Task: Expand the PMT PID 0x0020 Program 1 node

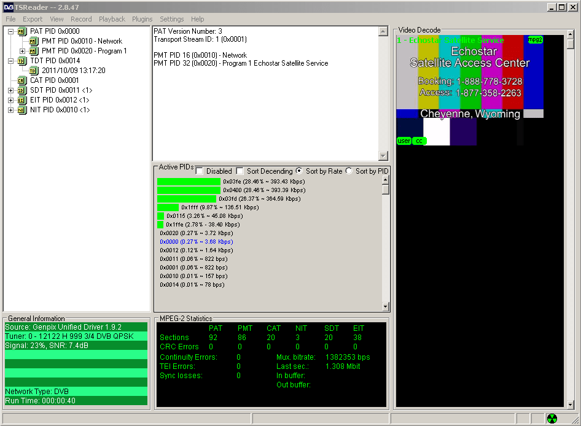Action: tap(23, 51)
